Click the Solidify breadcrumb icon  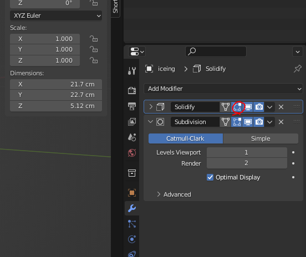click(197, 69)
